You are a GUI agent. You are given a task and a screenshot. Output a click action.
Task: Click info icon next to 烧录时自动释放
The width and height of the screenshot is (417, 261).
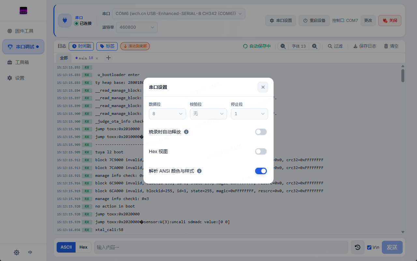tap(186, 132)
